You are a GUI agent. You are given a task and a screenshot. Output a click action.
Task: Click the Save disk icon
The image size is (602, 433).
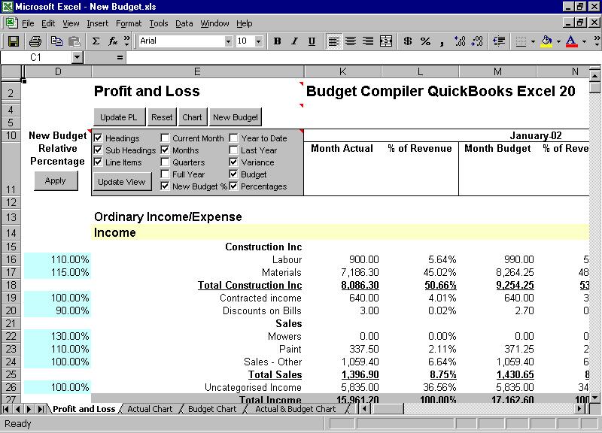pos(14,41)
